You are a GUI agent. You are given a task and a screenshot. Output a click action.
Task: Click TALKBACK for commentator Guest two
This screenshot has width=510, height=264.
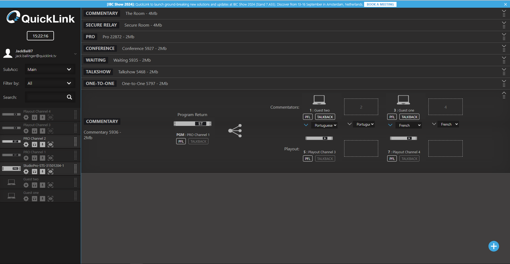(x=325, y=117)
